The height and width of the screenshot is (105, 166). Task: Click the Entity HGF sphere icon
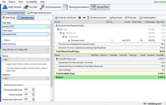66,37
